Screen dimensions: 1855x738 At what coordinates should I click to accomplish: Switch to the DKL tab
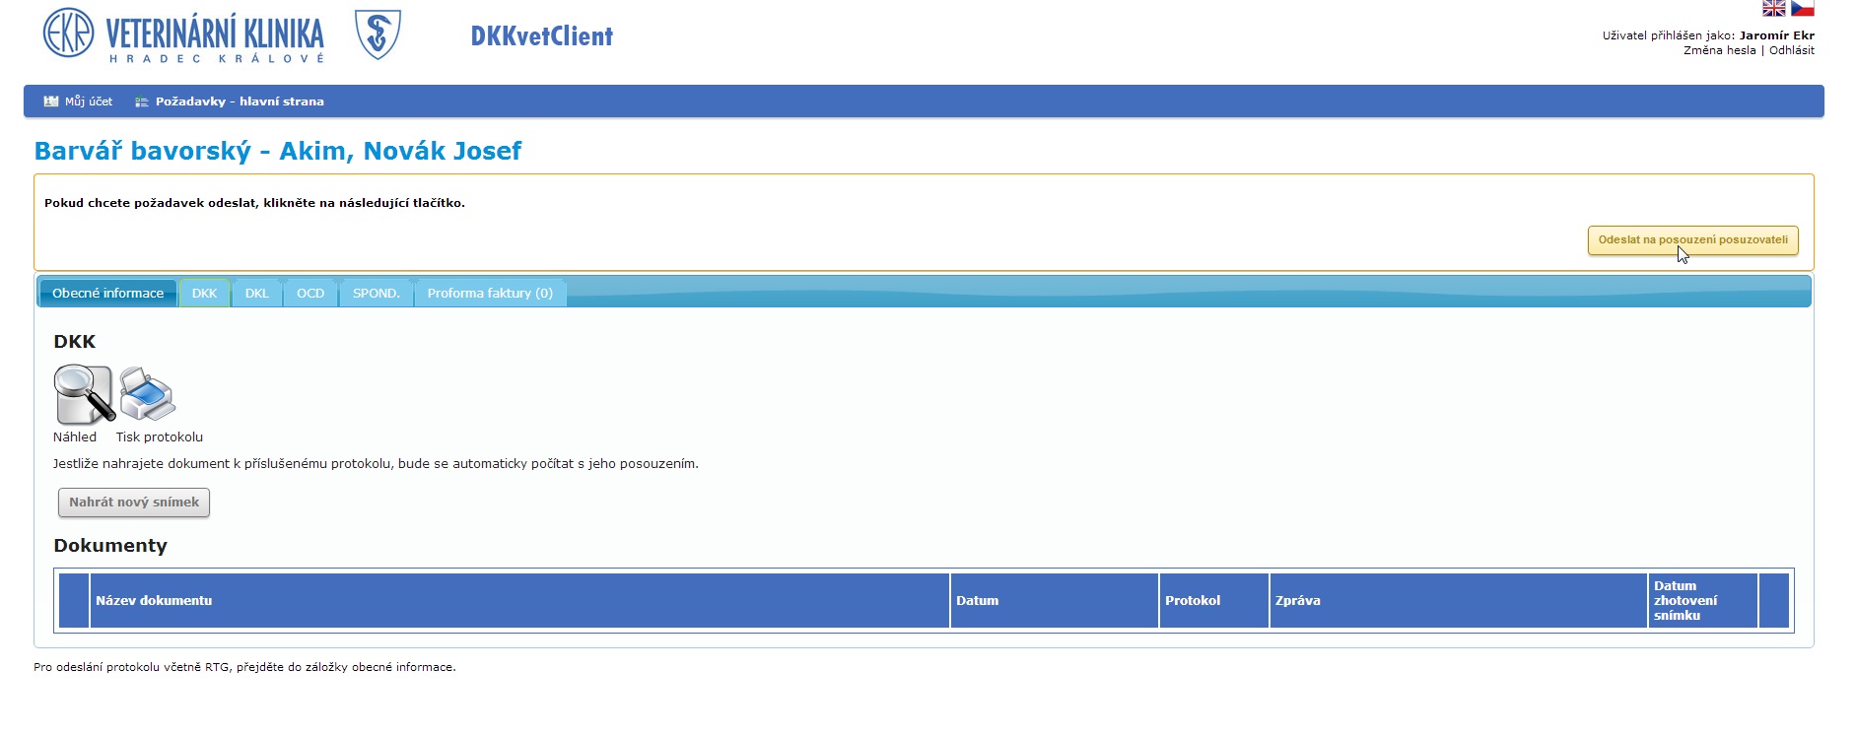tap(256, 294)
